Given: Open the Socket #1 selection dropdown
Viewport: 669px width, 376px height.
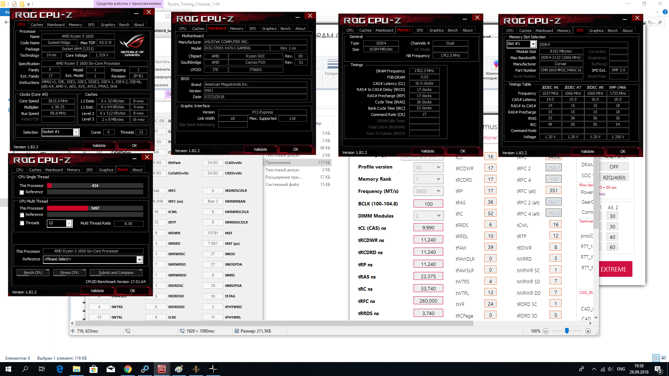Looking at the screenshot, I should click(76, 132).
